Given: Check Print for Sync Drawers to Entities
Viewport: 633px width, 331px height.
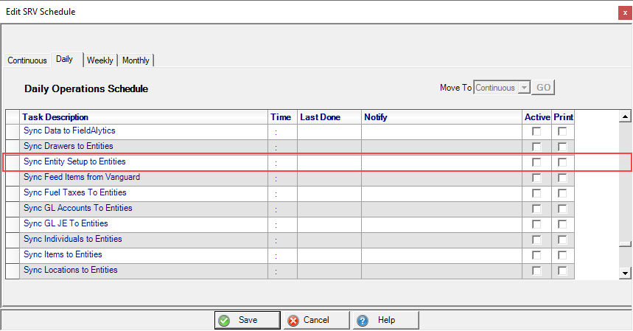Looking at the screenshot, I should coord(562,147).
